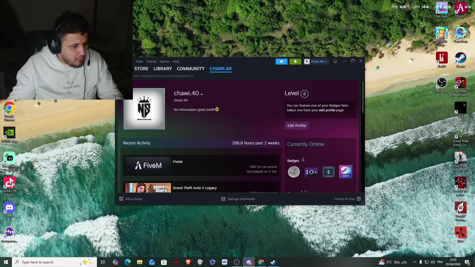The height and width of the screenshot is (267, 475).
Task: Show hidden system tray icons
Action: [415, 262]
